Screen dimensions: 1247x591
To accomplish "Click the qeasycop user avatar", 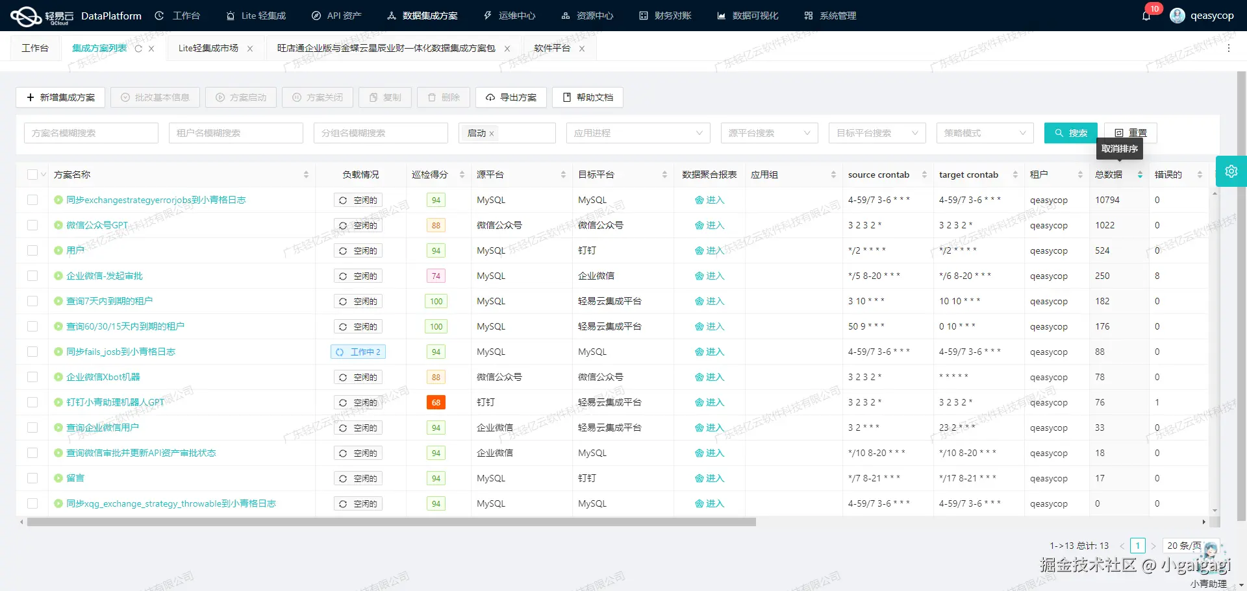I will coord(1177,16).
